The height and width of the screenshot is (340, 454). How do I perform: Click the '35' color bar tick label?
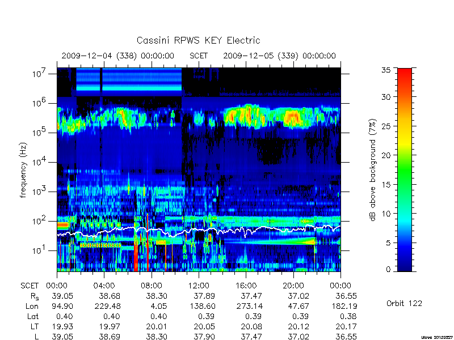tap(385, 70)
